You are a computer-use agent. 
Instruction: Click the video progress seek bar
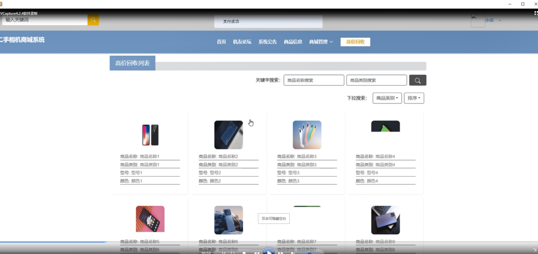click(x=269, y=242)
